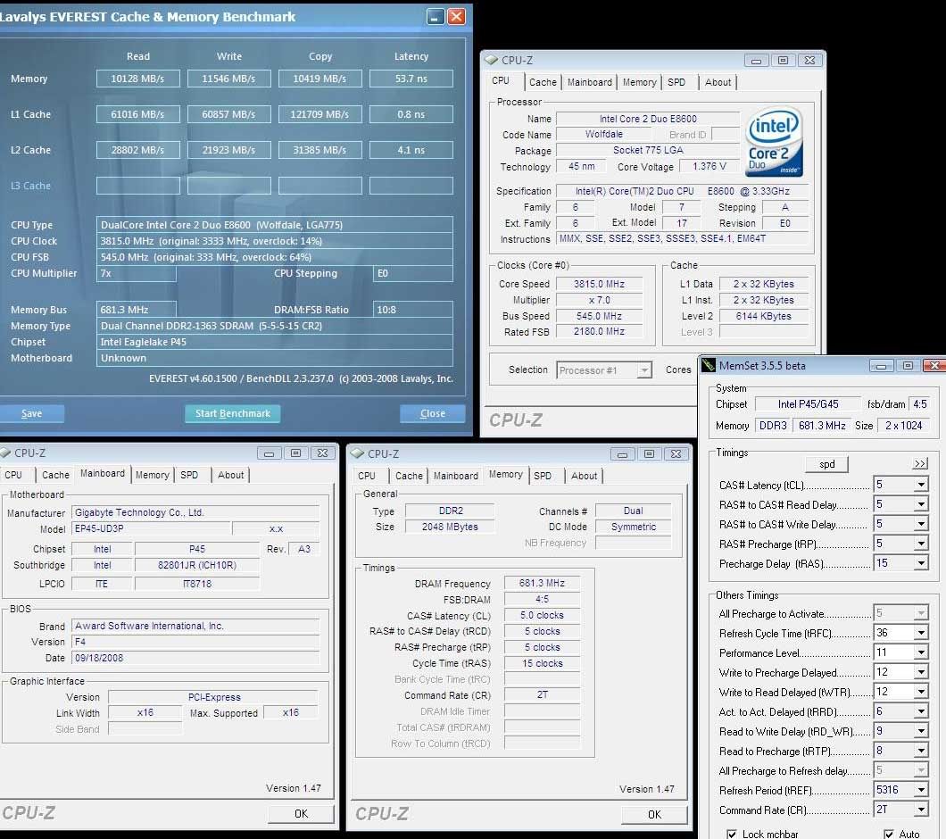The image size is (946, 839).
Task: Select CPU tab in CPU-Z Mainboard window
Action: (x=13, y=475)
